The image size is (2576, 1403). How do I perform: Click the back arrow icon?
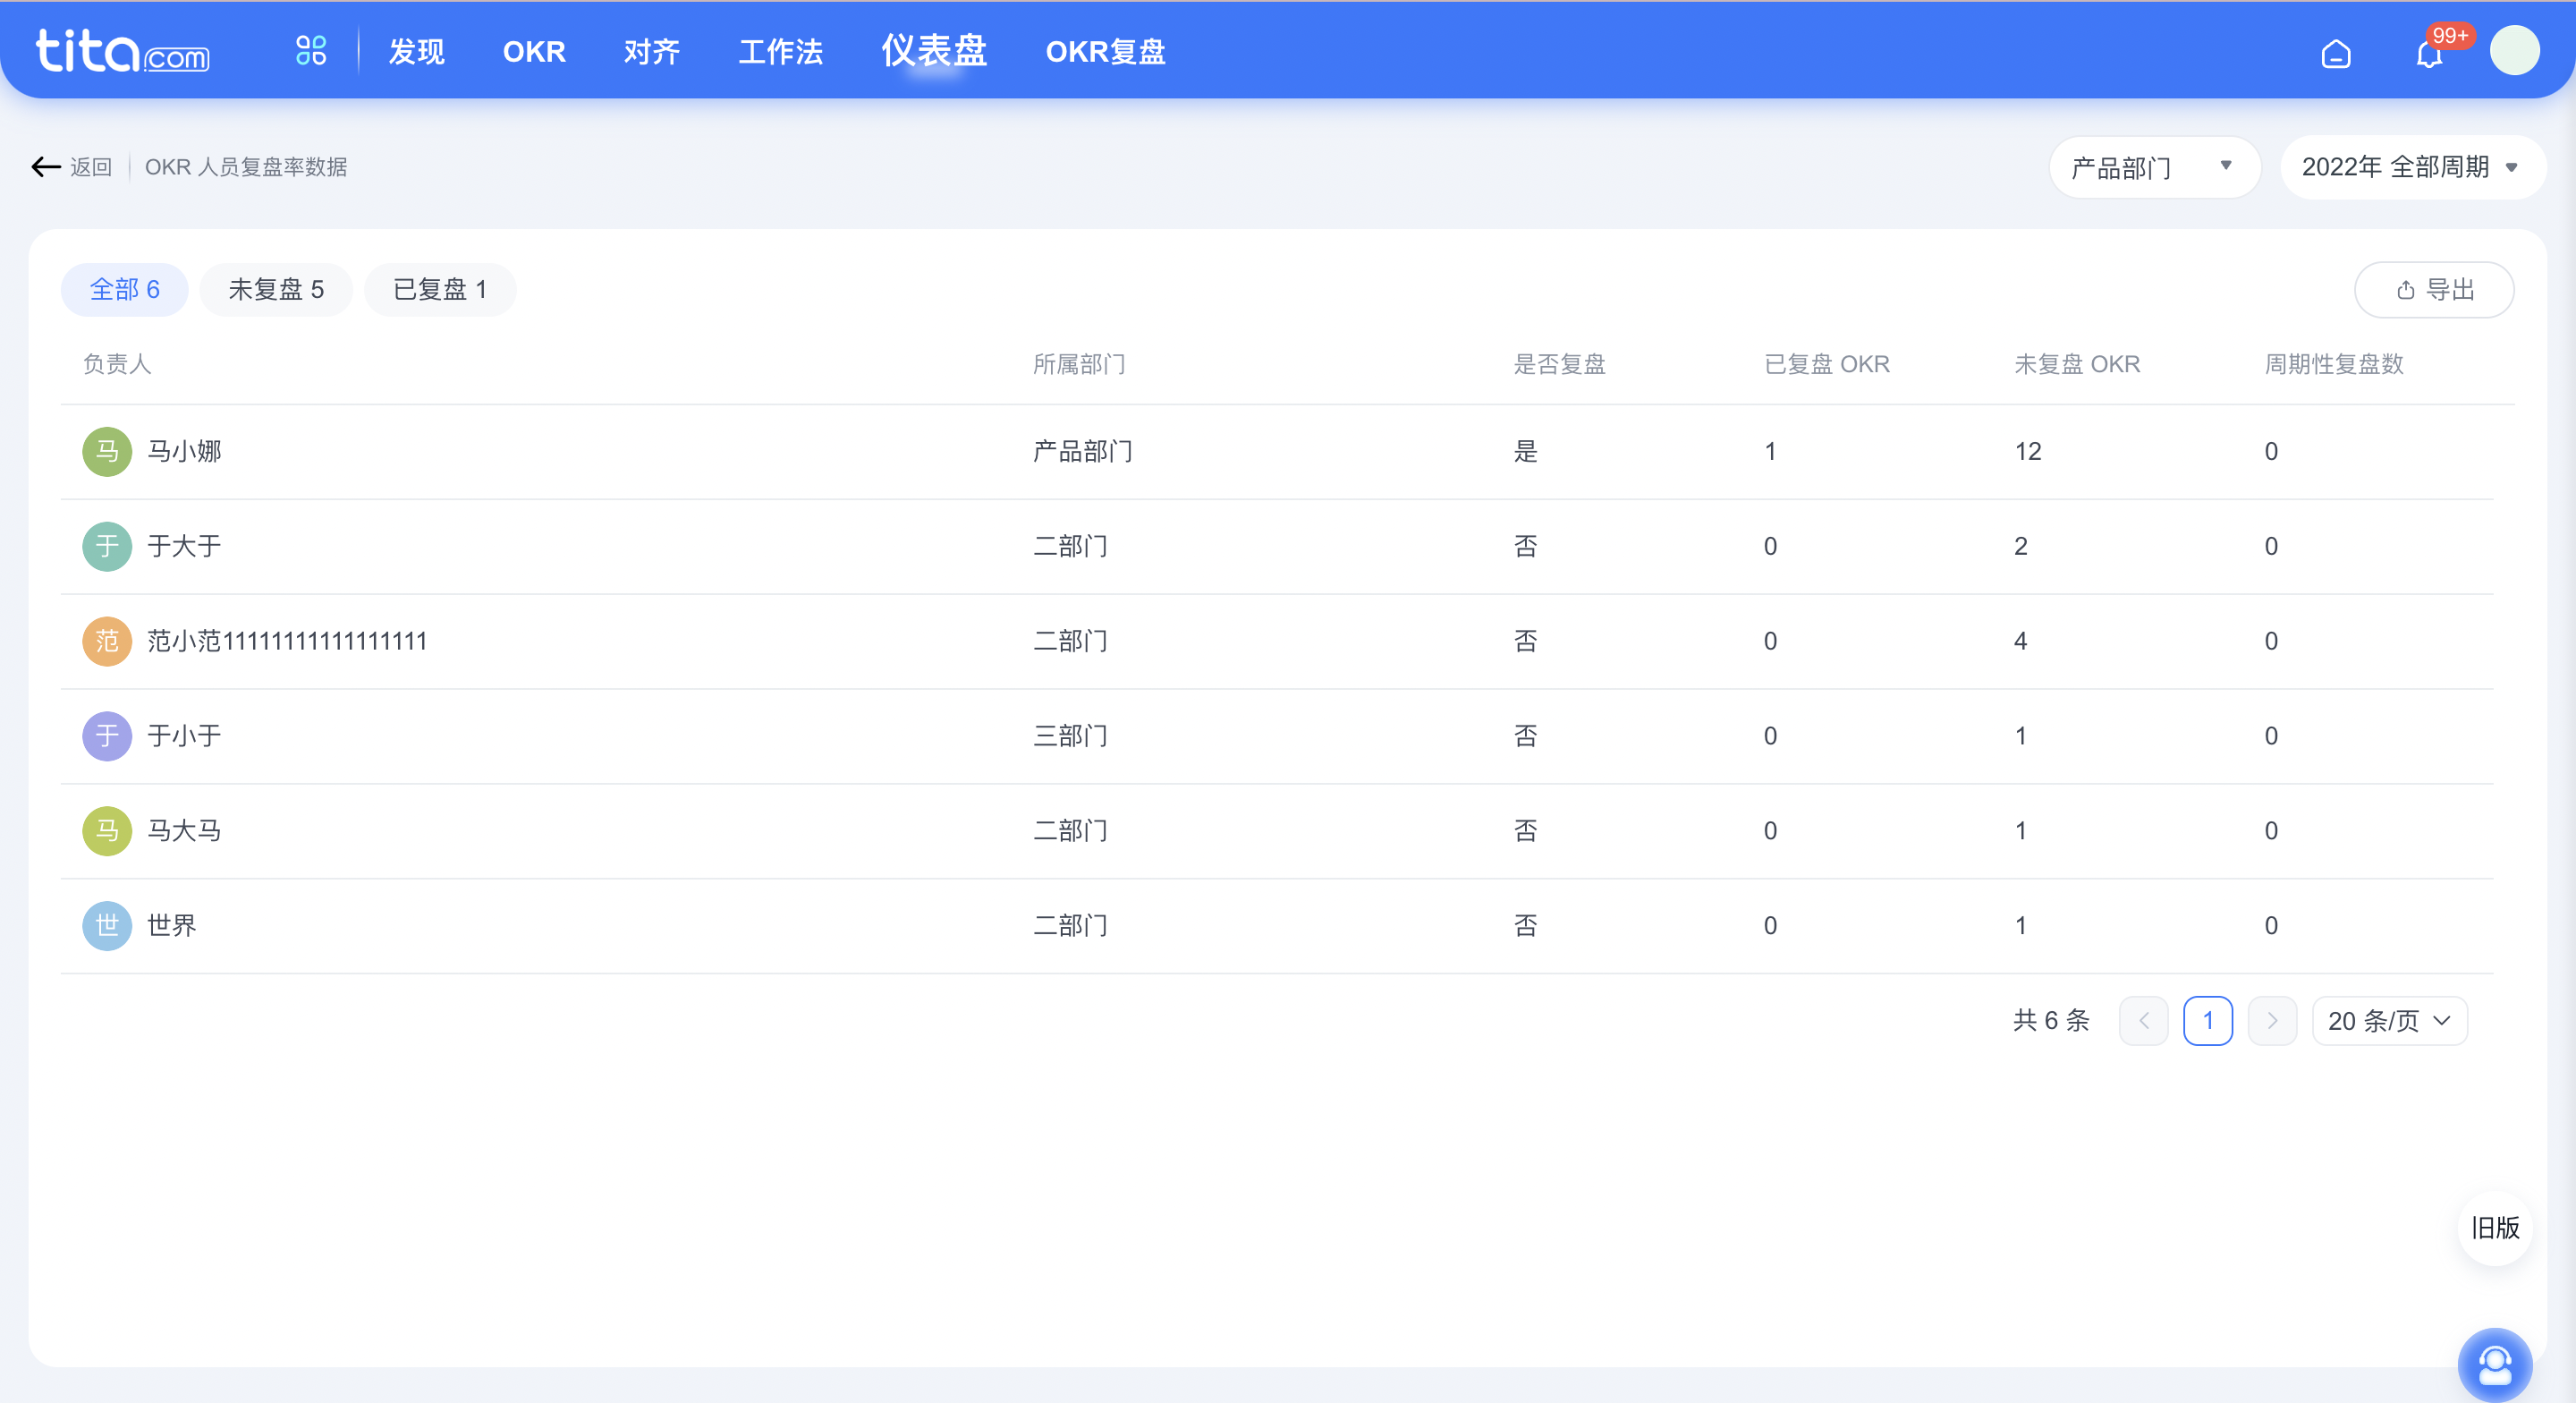pos(45,167)
